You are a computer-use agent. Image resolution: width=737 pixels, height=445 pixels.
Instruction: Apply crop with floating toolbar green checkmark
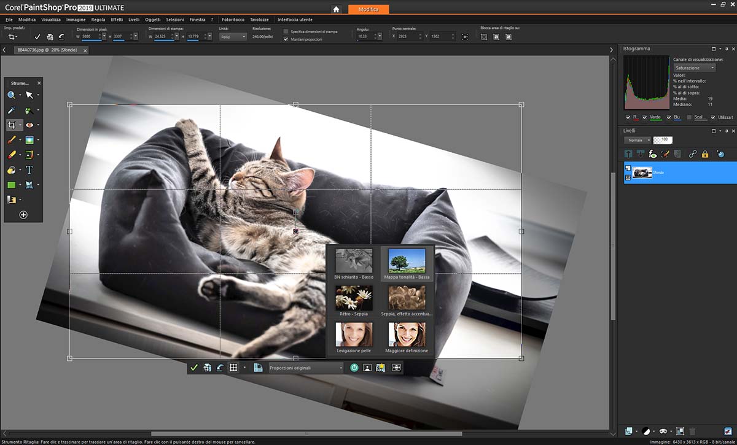[194, 368]
